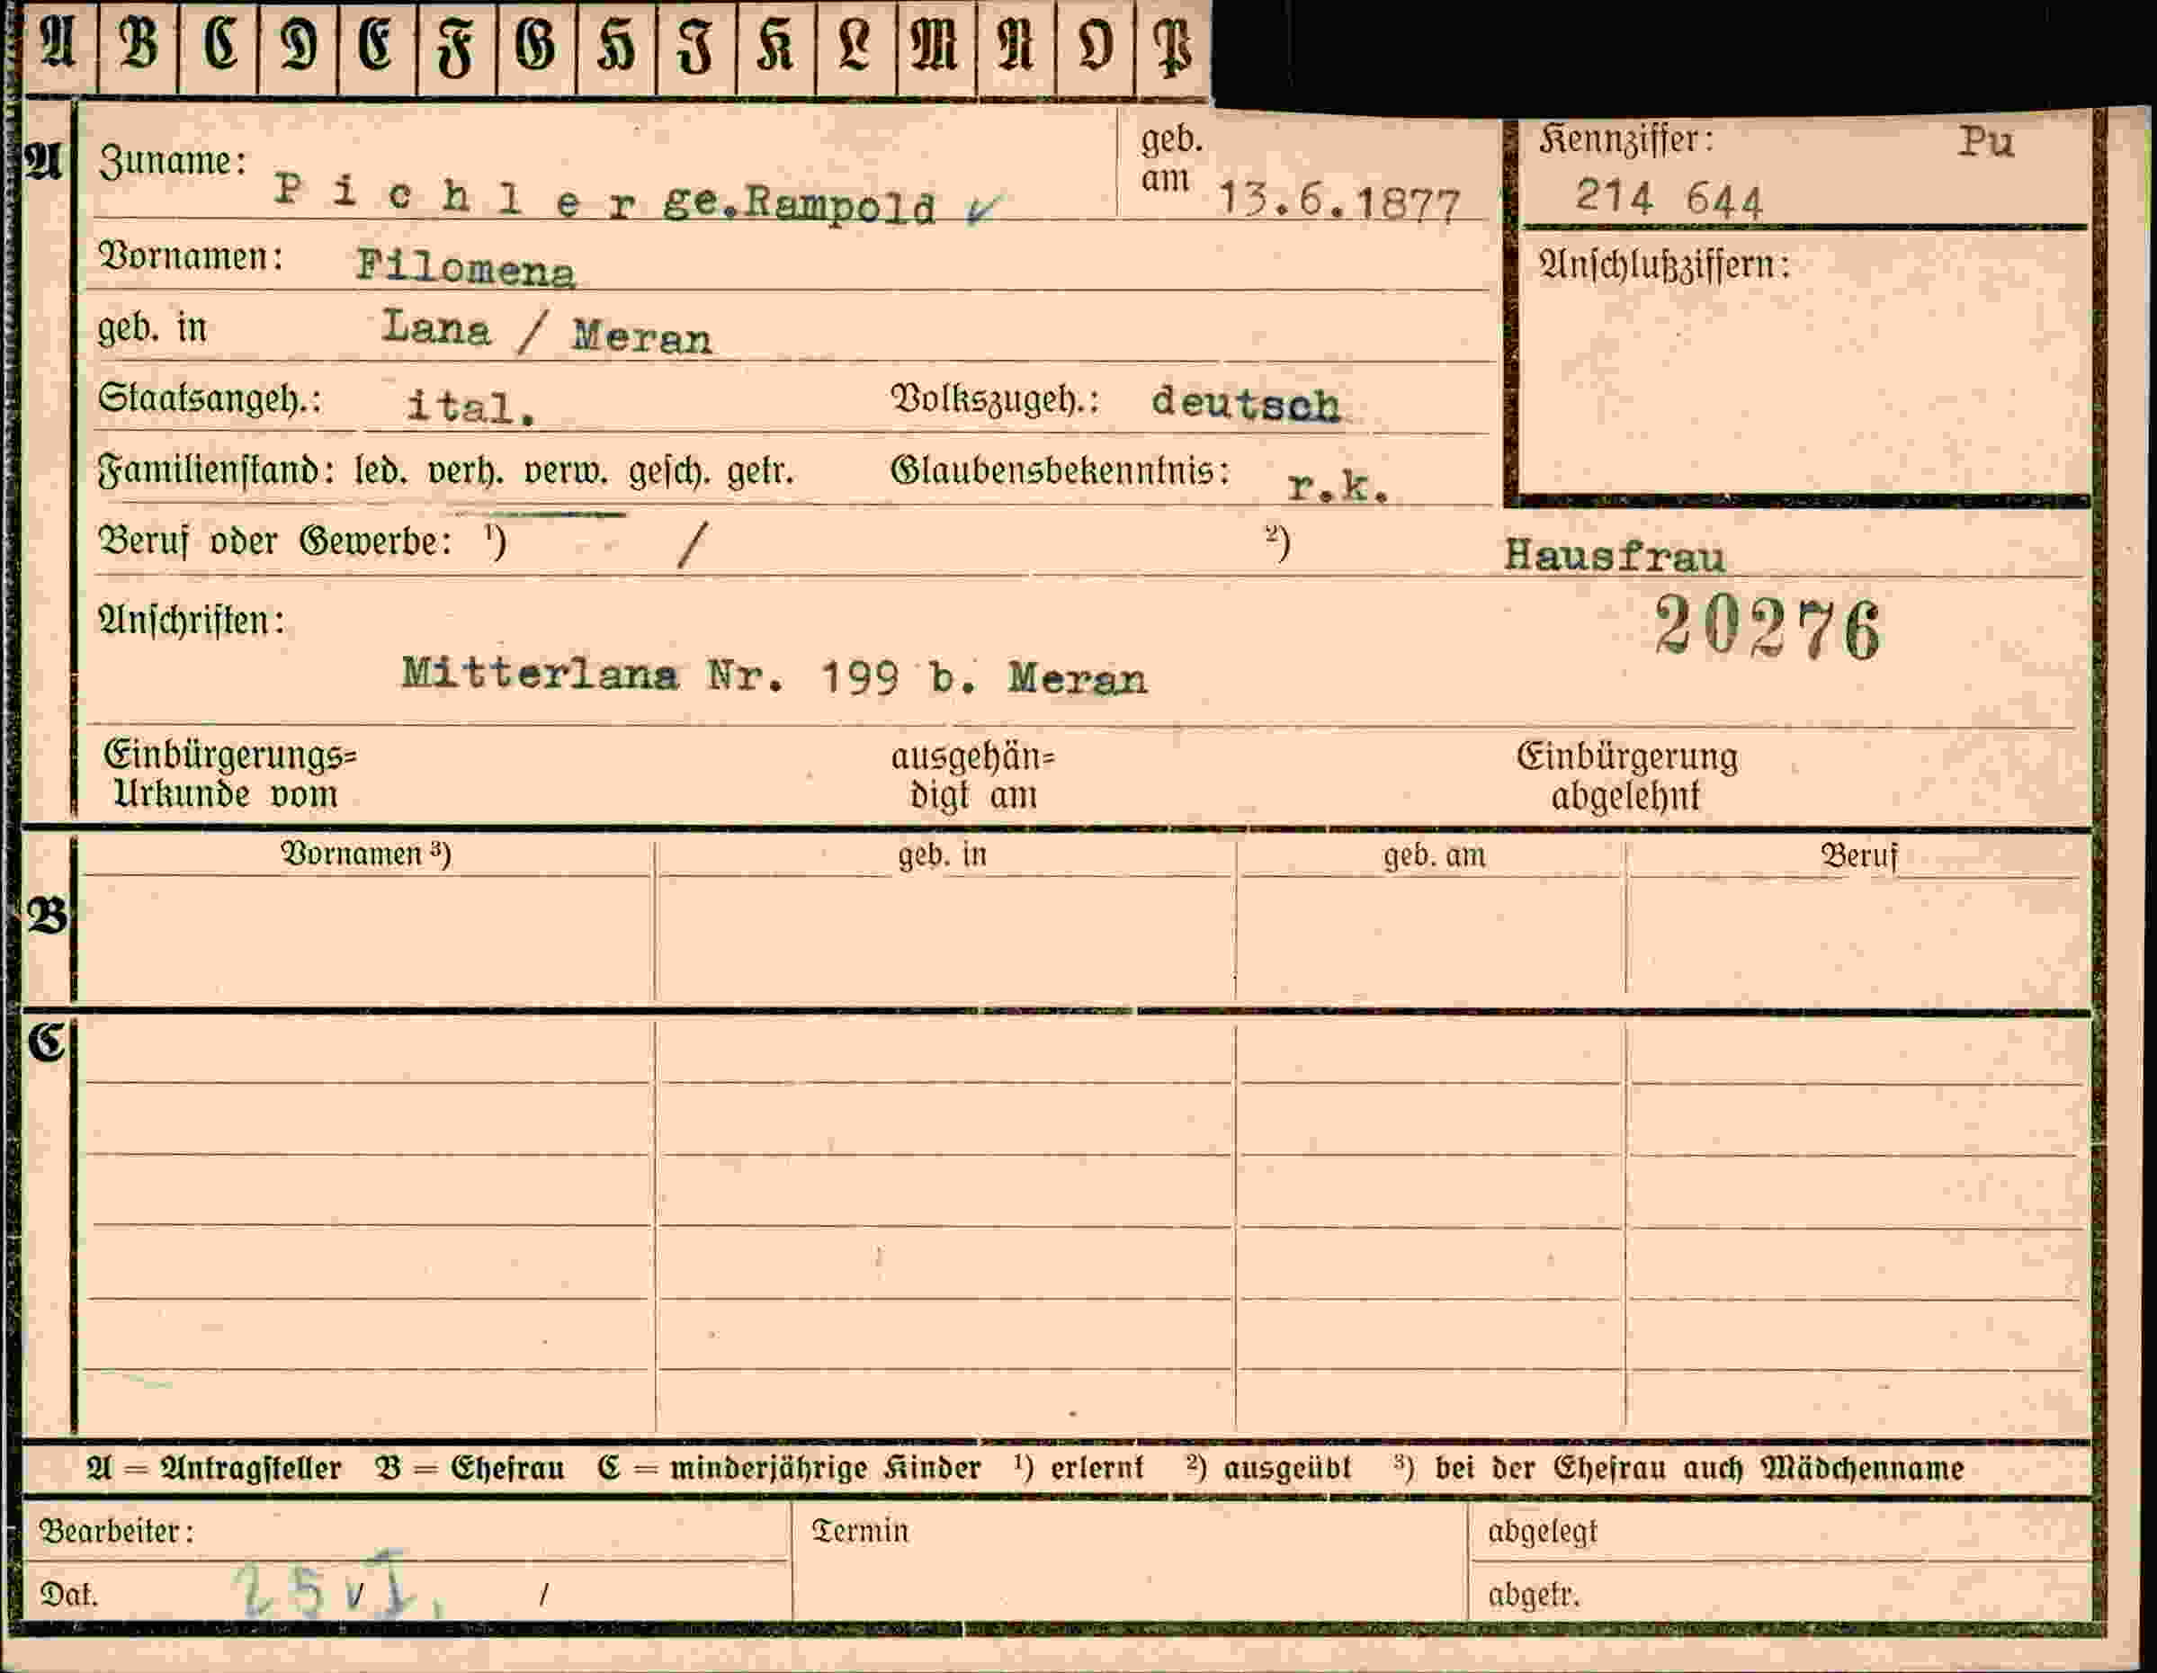Click the section marker C on left margin
The image size is (2157, 1673).
click(47, 1042)
